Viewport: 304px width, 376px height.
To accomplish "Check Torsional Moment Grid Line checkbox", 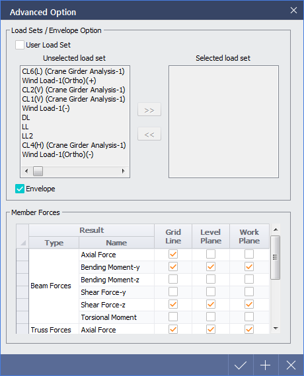I will (x=173, y=317).
